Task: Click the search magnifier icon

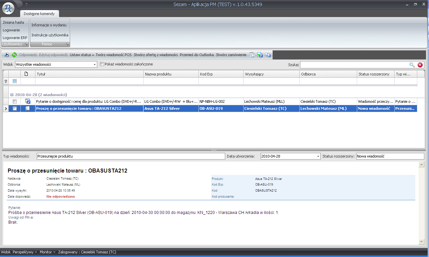Action: click(412, 65)
